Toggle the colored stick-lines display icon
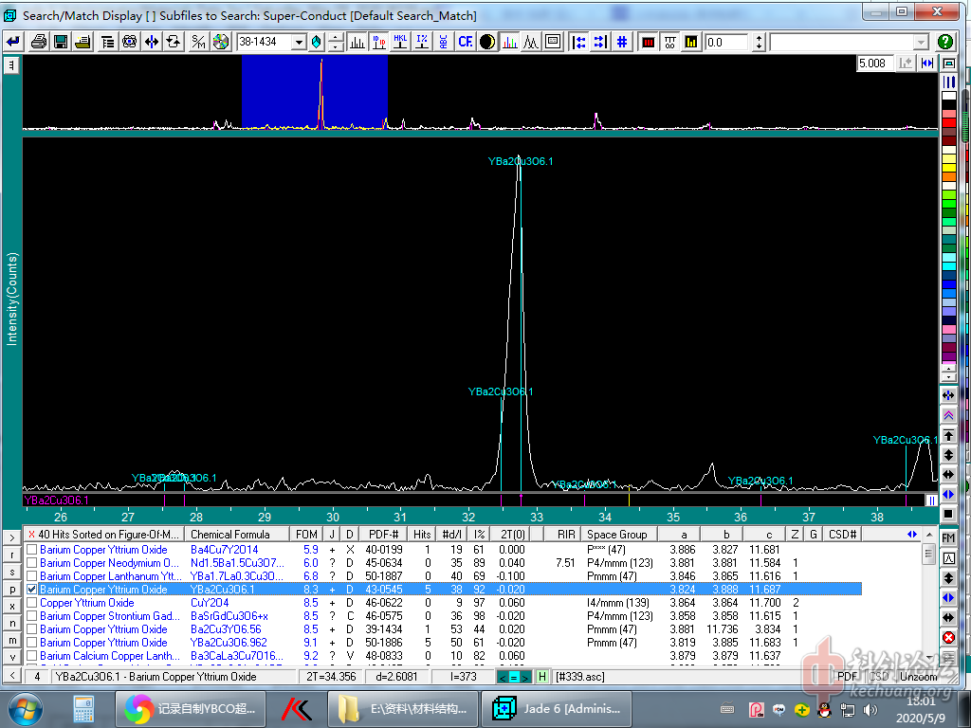The width and height of the screenshot is (971, 728). [509, 42]
